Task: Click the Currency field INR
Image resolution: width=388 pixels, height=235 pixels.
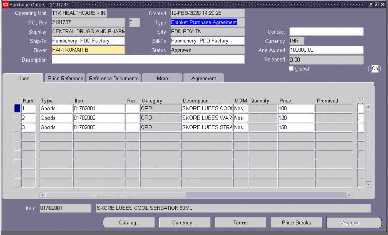Action: click(297, 41)
